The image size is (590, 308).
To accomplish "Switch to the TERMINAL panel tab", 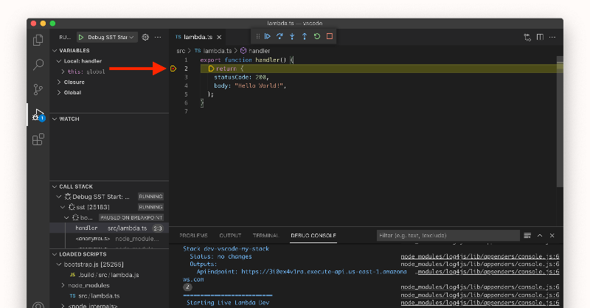I will pyautogui.click(x=265, y=235).
